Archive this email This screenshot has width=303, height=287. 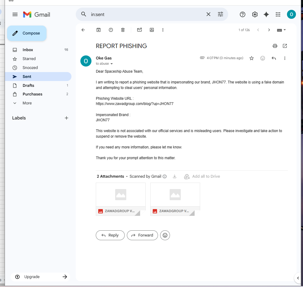[x=99, y=30]
